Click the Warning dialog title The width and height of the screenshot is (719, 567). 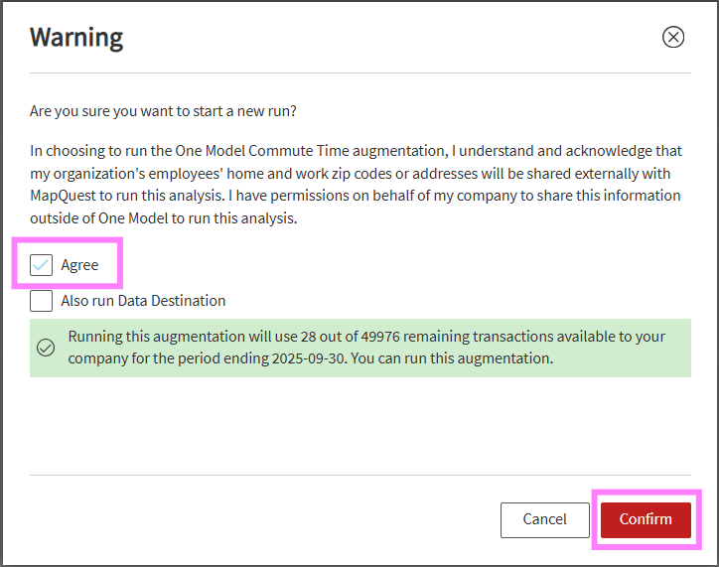pyautogui.click(x=76, y=38)
